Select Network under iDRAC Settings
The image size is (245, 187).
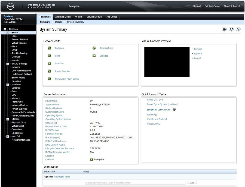pos(16,67)
